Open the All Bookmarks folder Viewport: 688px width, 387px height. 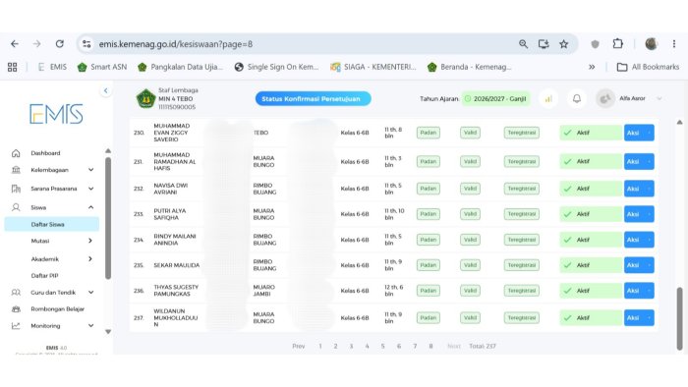[648, 67]
